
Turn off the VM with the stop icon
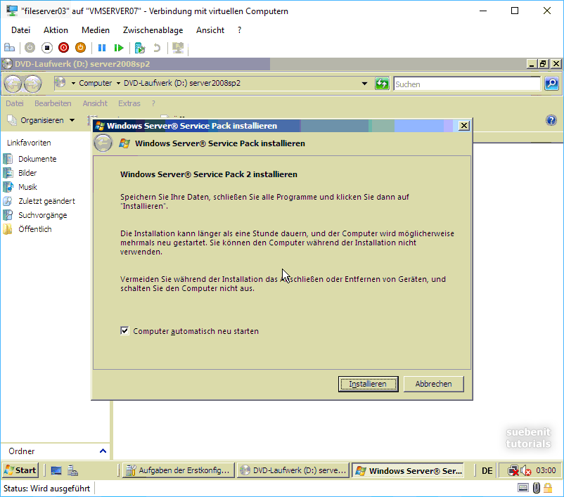[46, 48]
